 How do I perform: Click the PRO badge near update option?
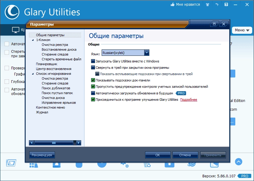pos(181,93)
